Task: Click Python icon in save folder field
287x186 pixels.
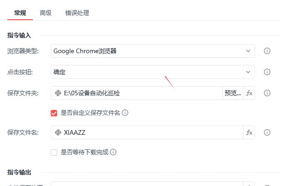Action: click(58, 93)
